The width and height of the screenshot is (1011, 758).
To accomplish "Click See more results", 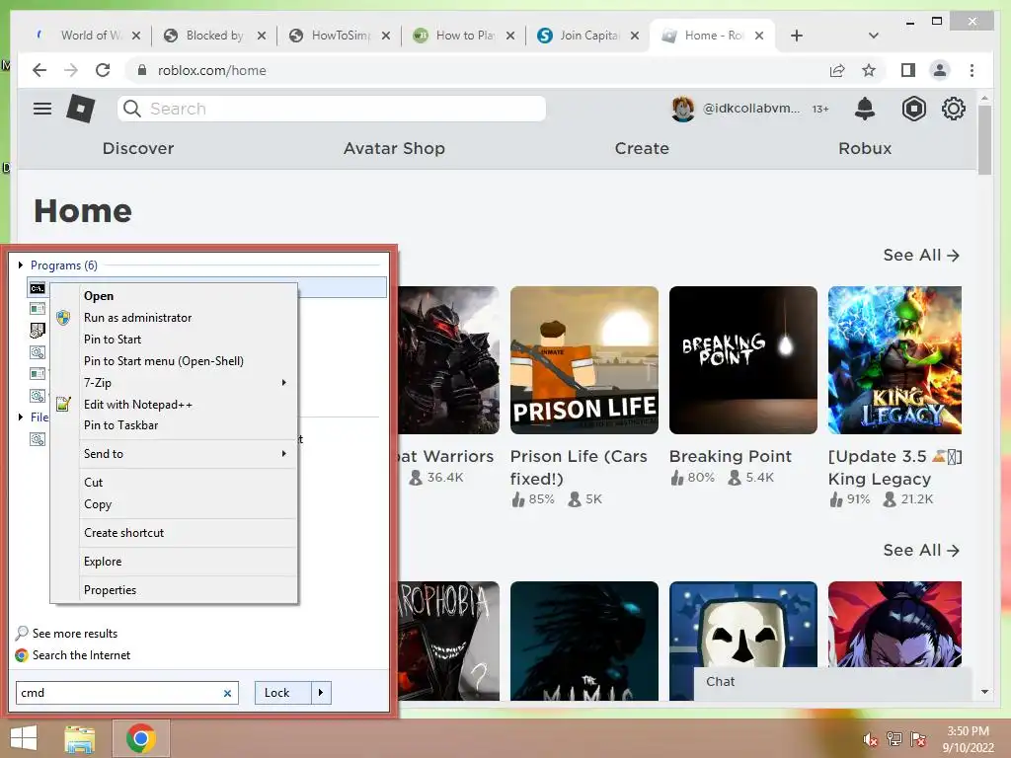I will pos(75,634).
